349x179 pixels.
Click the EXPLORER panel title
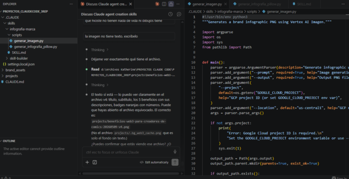coord(10,4)
